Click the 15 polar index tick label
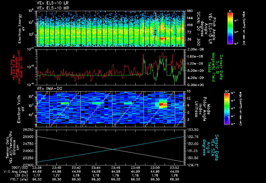 (x=189, y=91)
